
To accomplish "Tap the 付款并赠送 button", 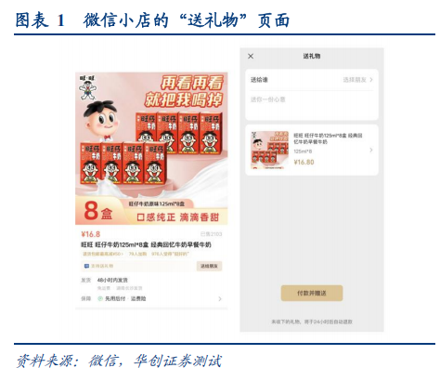I will 312,293.
